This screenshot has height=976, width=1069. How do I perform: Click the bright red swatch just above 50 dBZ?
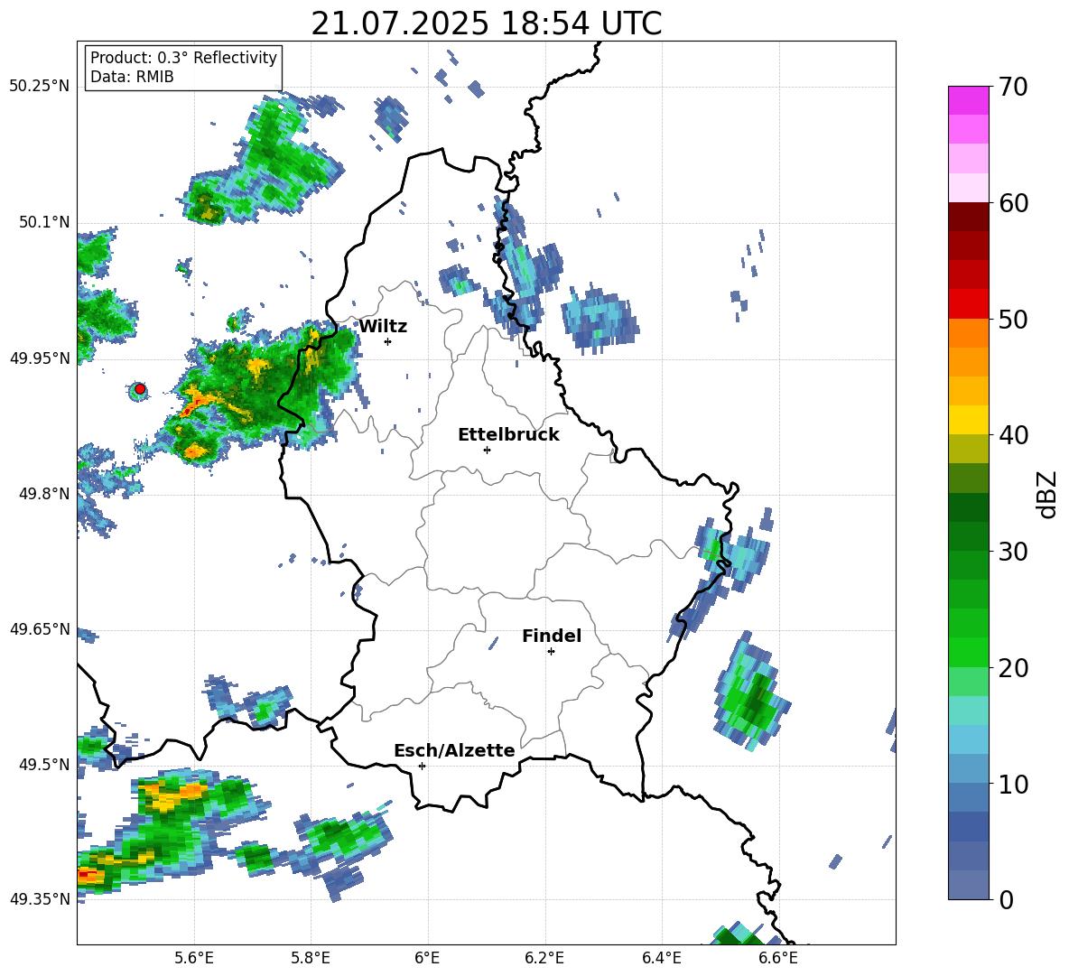(x=968, y=304)
